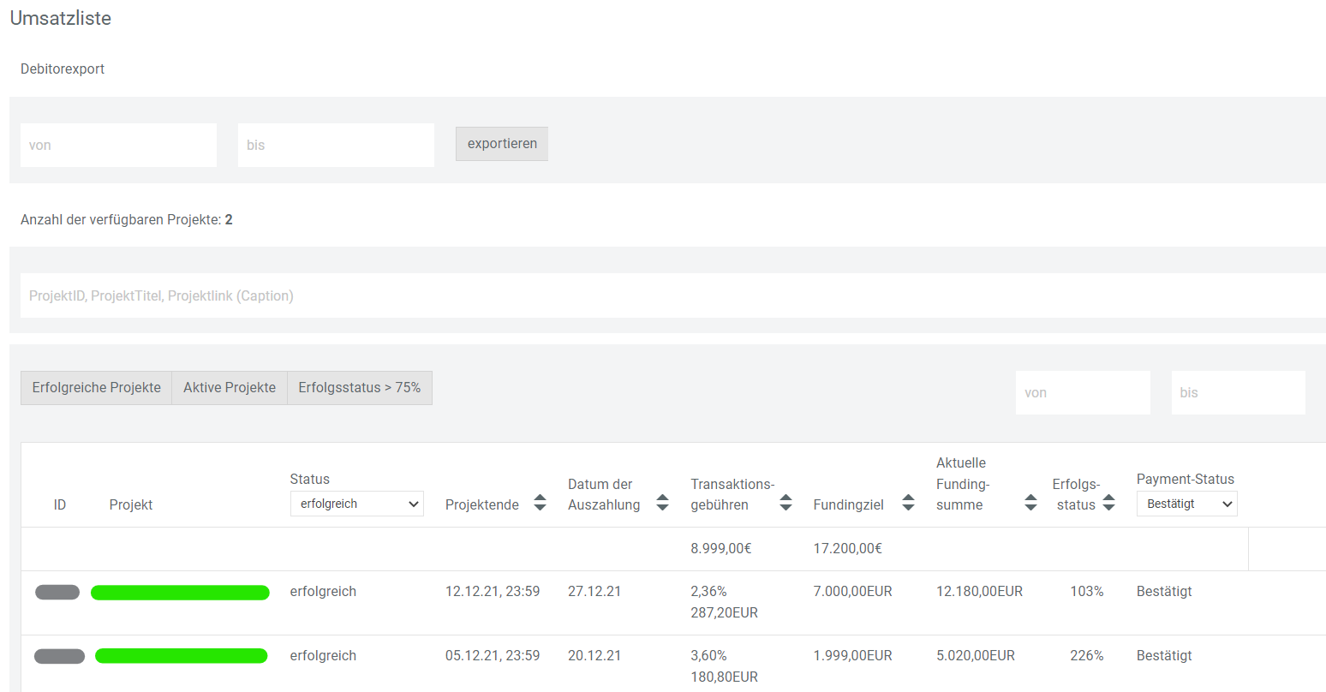Open the first row's green project title
This screenshot has height=692, width=1326.
pos(180,593)
